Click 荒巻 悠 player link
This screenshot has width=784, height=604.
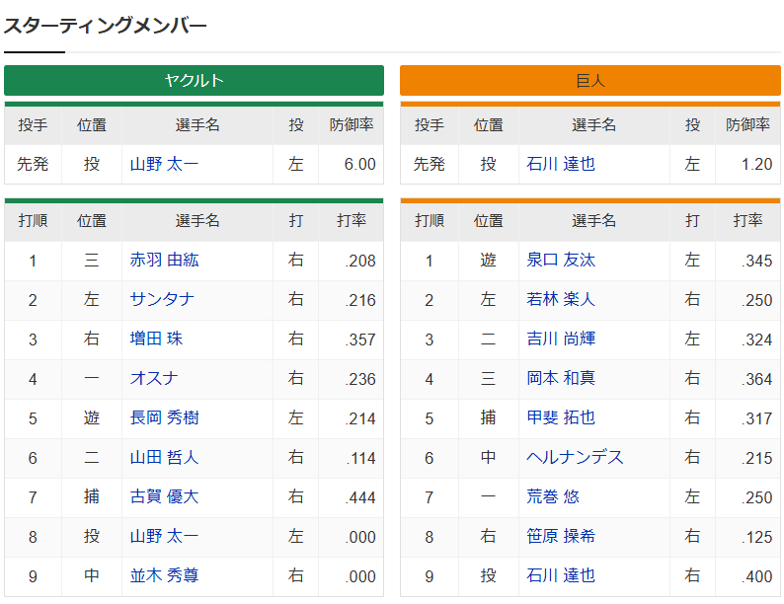tap(553, 497)
